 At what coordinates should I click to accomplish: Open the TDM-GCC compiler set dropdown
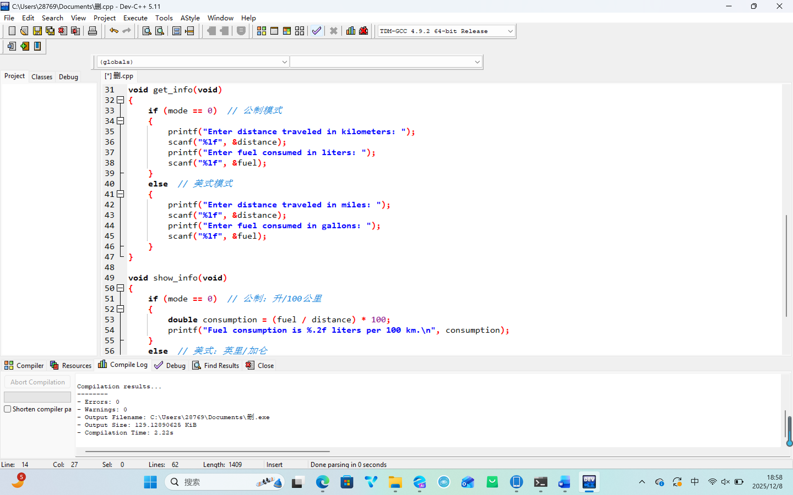(510, 31)
